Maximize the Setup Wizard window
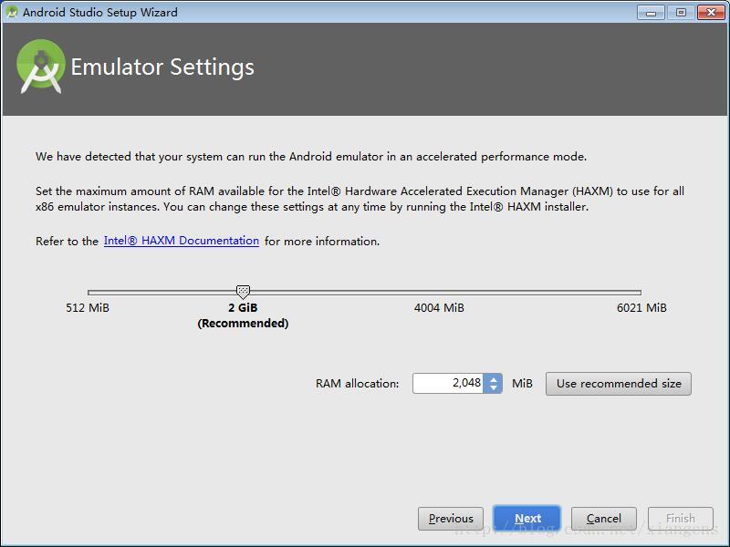Screen dimensions: 730x547 click(681, 13)
